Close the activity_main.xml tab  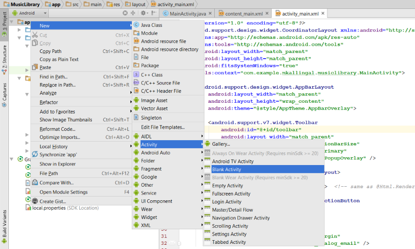[323, 13]
